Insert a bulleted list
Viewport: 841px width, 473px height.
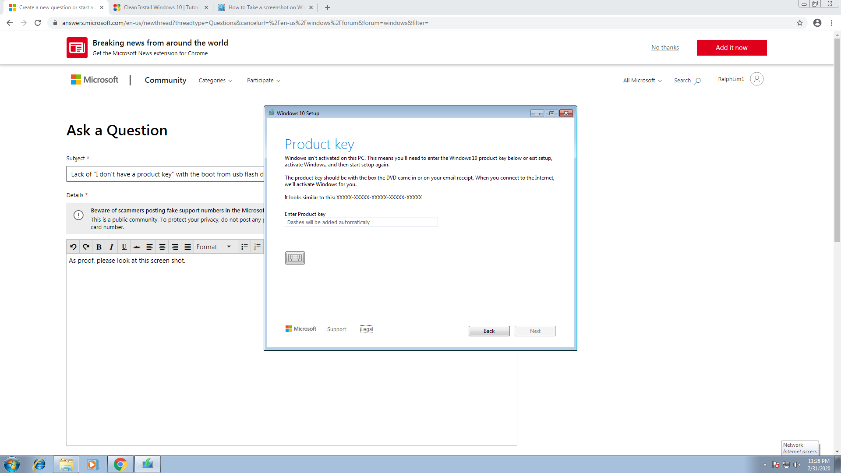point(244,247)
